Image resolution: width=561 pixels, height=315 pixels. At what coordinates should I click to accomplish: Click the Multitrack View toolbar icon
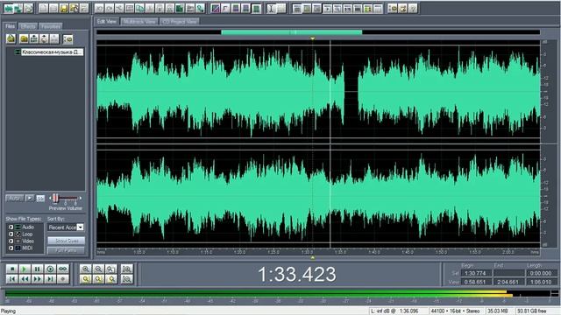click(x=18, y=8)
